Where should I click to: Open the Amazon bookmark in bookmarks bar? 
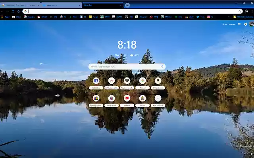[141, 17]
